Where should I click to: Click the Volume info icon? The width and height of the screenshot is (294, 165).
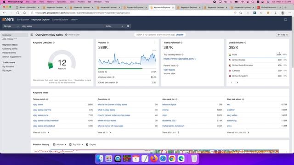(108, 43)
